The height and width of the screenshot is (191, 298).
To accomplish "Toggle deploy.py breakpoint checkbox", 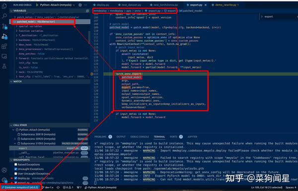I will 16,178.
